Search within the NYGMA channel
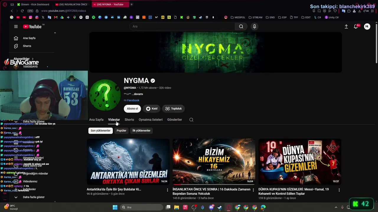 point(191,120)
